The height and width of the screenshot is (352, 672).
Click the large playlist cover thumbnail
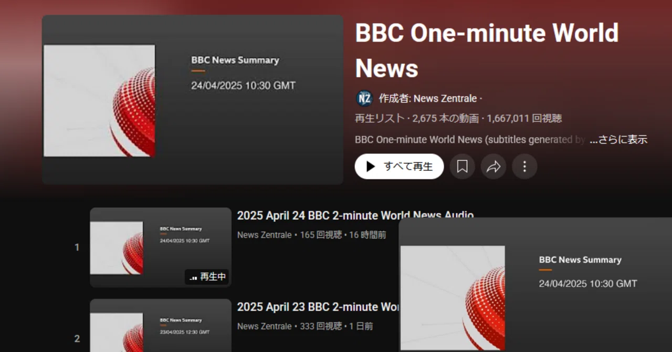(193, 100)
